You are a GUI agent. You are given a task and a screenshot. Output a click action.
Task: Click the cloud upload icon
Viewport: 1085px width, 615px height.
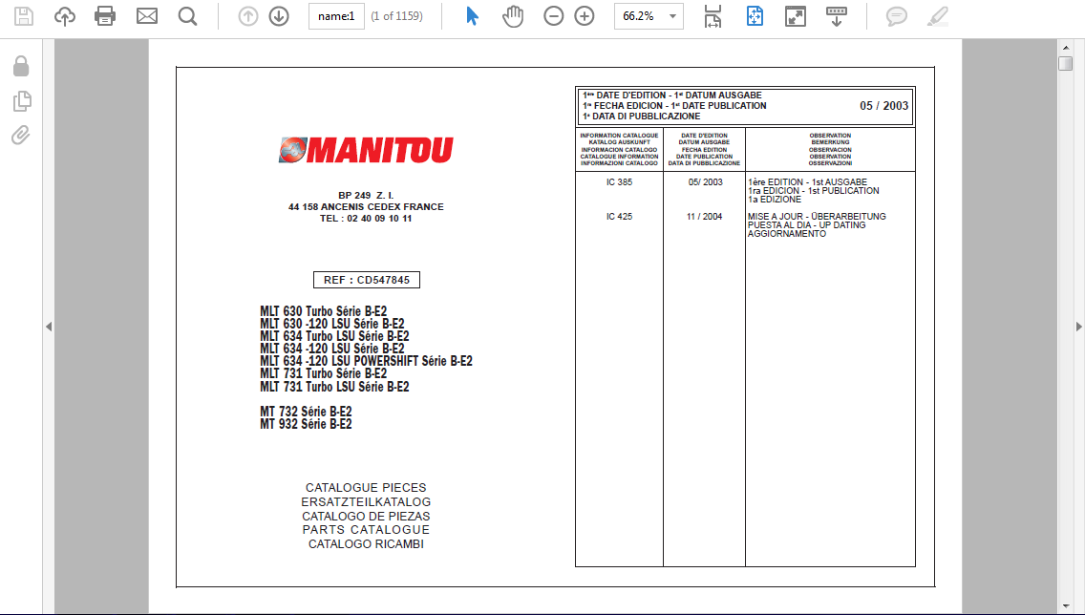click(64, 16)
